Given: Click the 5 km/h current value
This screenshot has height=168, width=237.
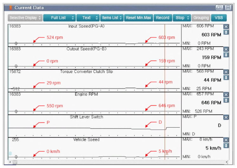Looking at the screenshot, I should pyautogui.click(x=213, y=148).
